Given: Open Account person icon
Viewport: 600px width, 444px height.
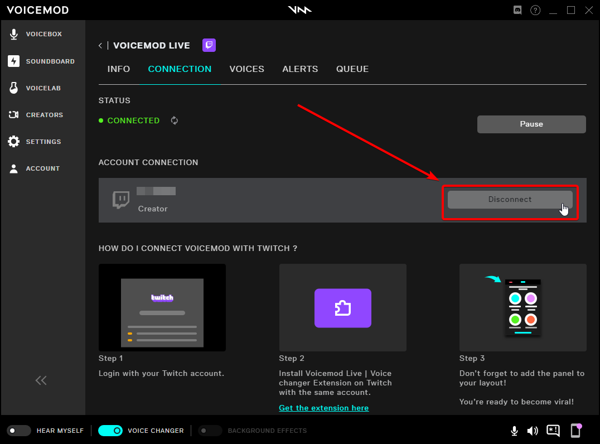Looking at the screenshot, I should tap(14, 168).
